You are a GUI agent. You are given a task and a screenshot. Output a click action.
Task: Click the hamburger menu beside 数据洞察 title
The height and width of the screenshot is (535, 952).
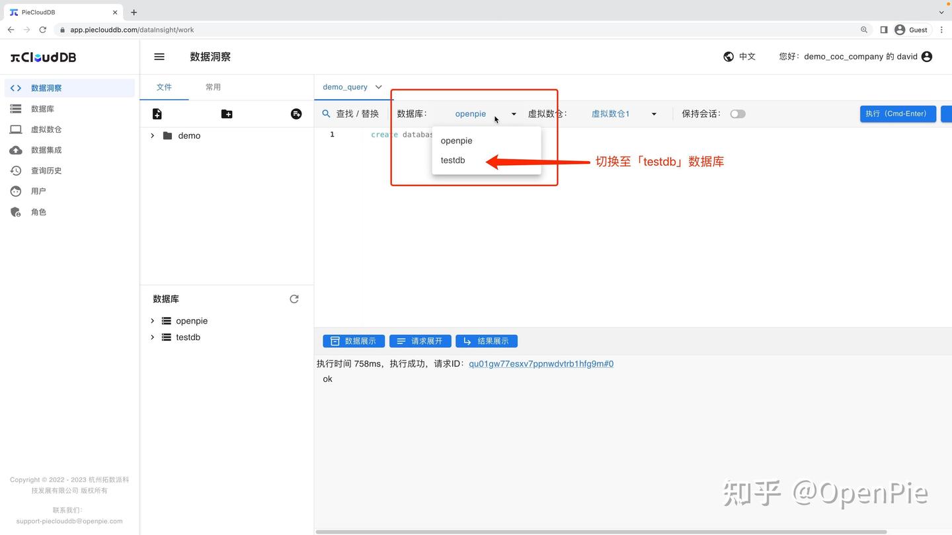[159, 56]
